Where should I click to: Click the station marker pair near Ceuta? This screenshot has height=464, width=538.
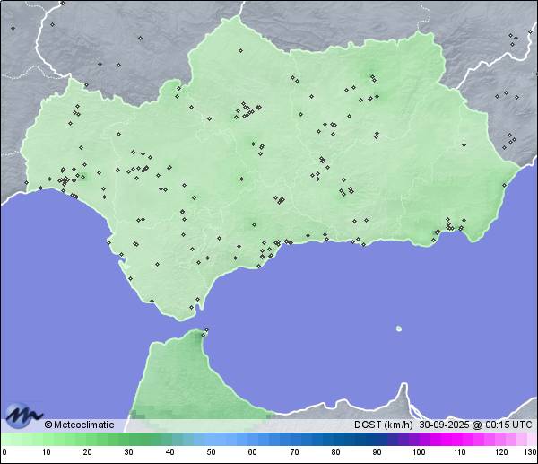click(205, 332)
